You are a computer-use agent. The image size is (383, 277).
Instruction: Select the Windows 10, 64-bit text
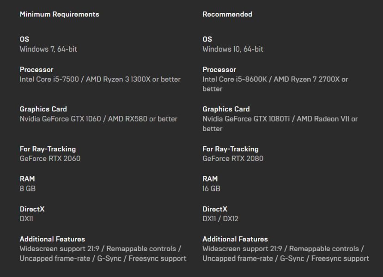click(x=233, y=49)
